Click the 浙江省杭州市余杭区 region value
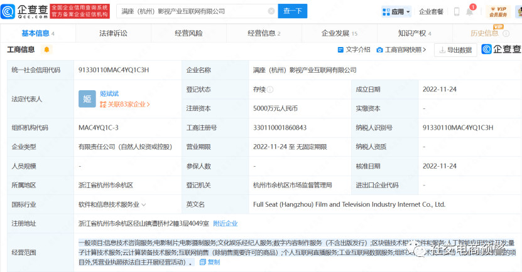 point(106,186)
